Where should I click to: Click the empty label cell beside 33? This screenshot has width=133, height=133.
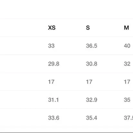23,46
